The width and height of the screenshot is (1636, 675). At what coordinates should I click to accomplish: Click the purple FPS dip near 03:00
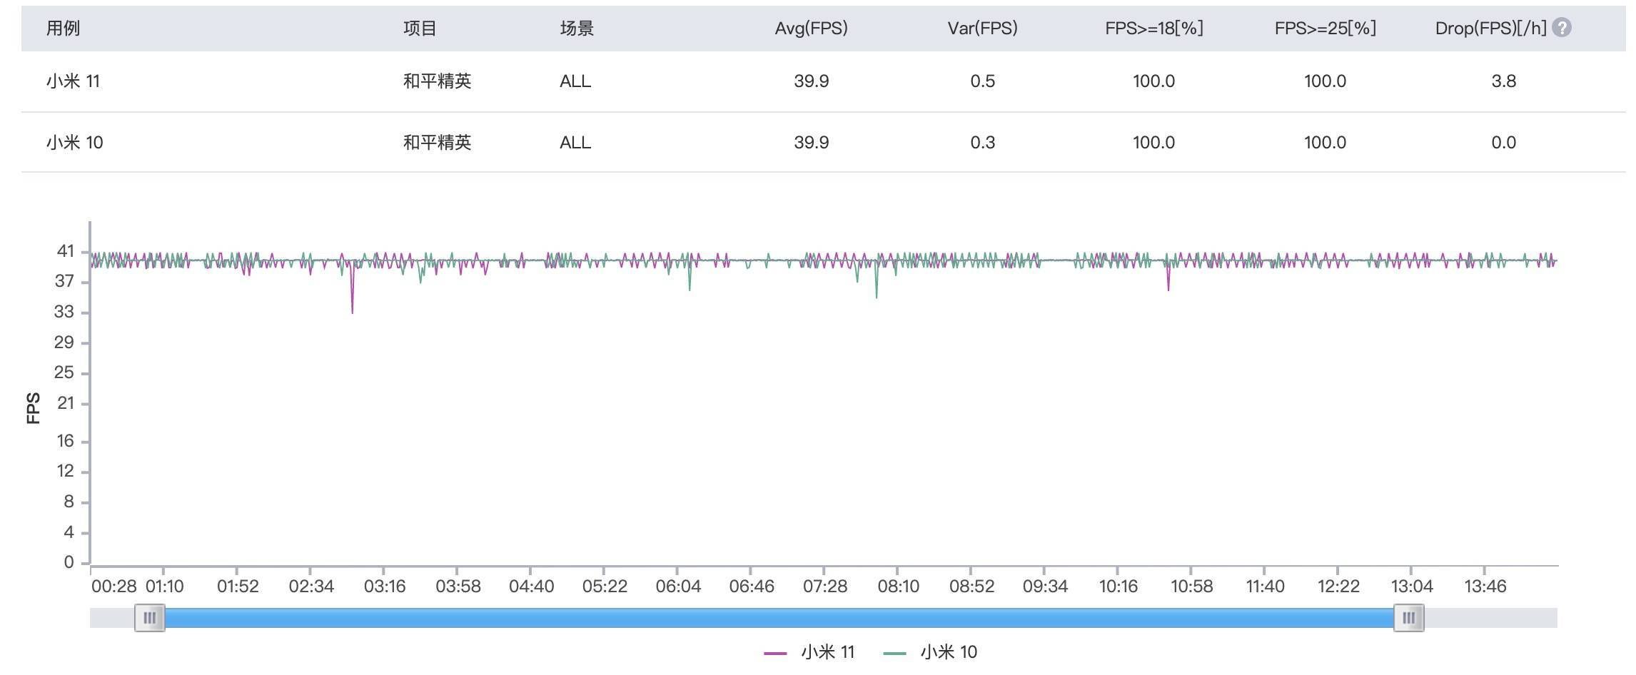[352, 307]
